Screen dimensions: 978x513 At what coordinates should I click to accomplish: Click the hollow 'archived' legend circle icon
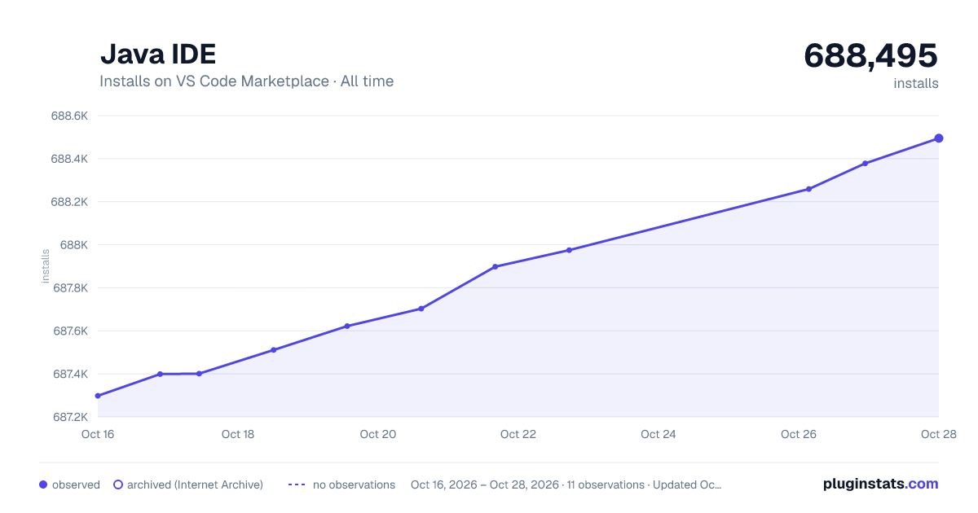click(x=117, y=484)
